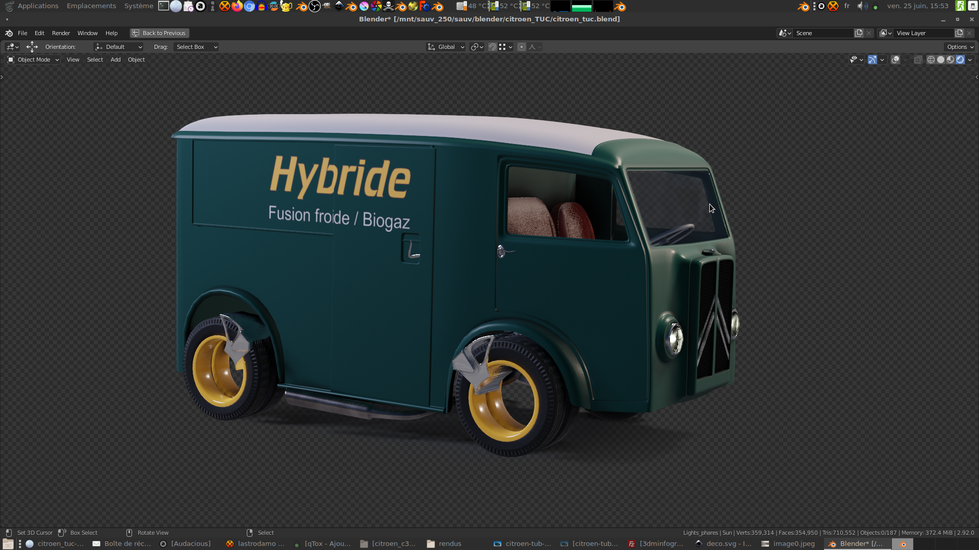Open the Object Mode dropdown
Viewport: 979px width, 550px height.
click(x=33, y=60)
